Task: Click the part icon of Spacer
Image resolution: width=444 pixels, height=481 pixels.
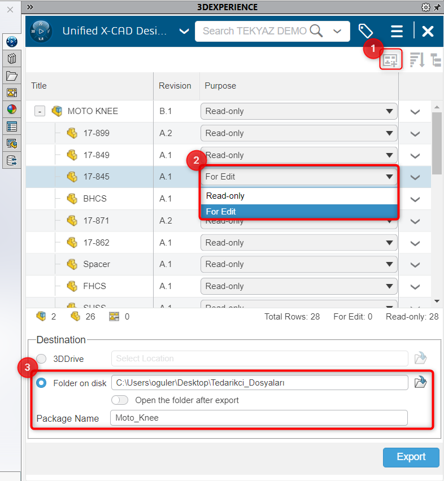Action: (x=72, y=264)
